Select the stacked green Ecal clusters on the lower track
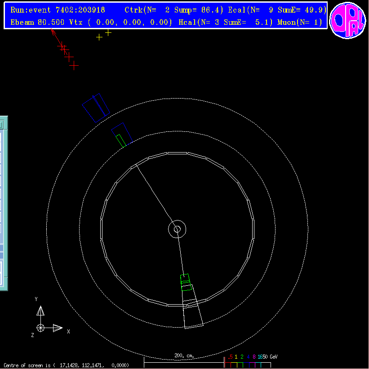369x369 pixels. coord(186,283)
